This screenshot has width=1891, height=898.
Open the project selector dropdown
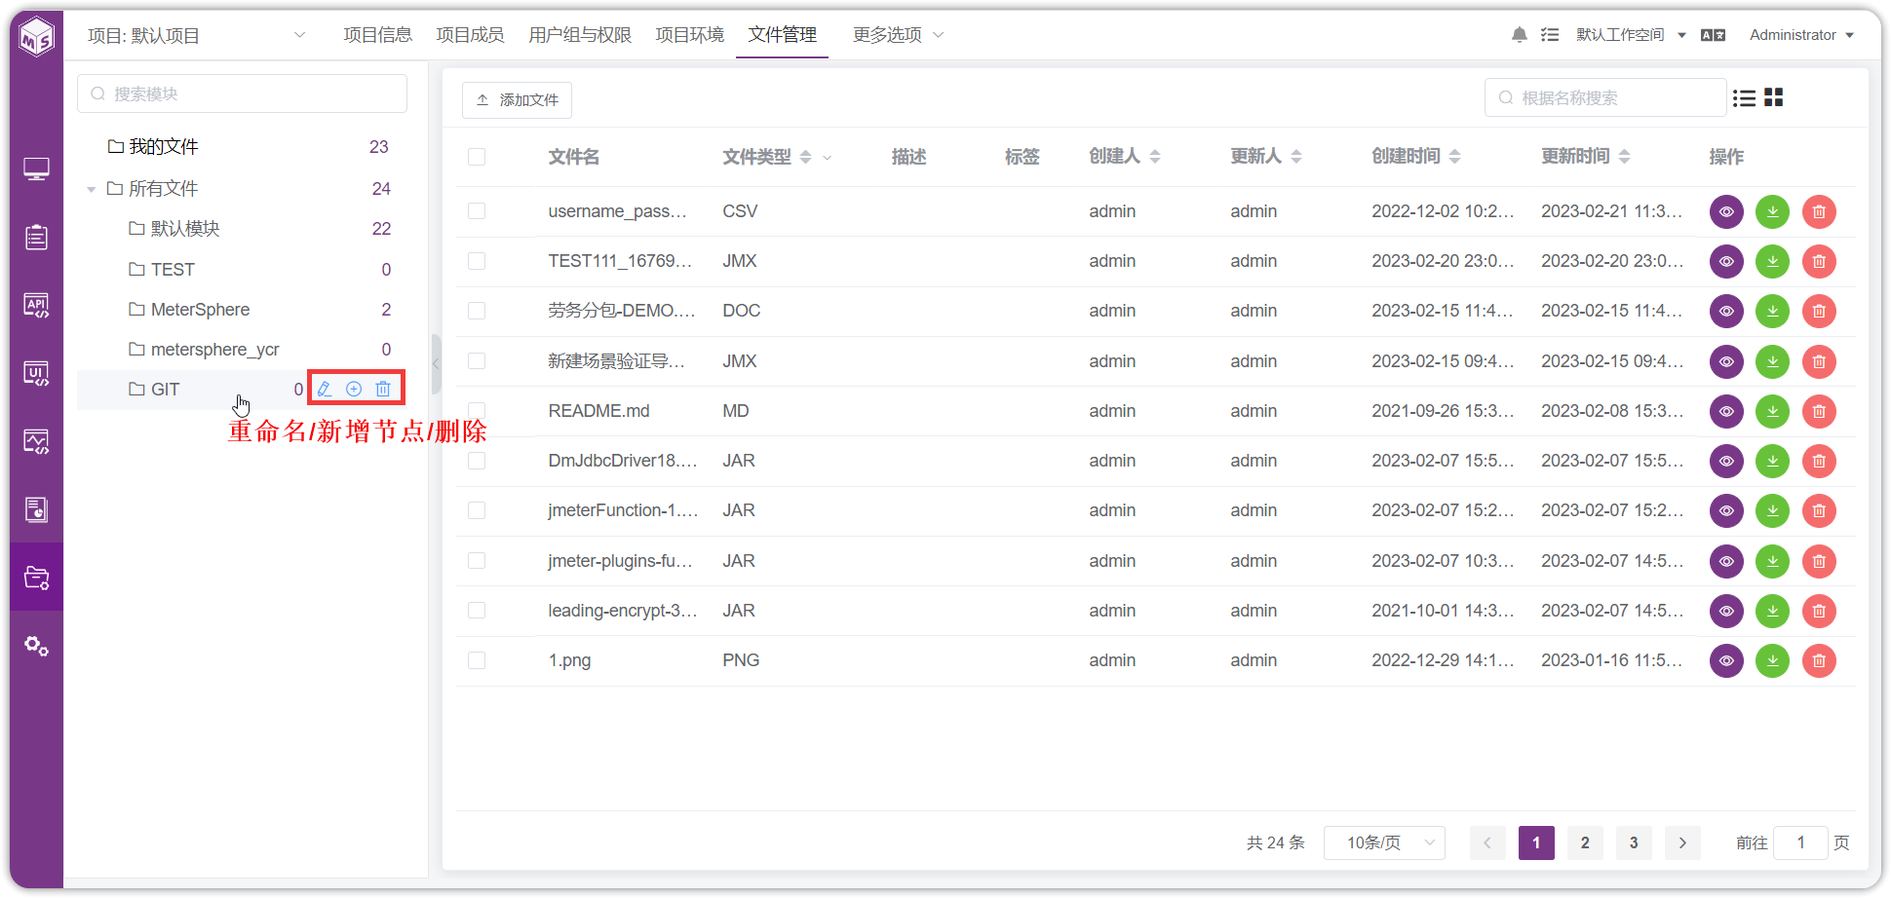[x=197, y=35]
